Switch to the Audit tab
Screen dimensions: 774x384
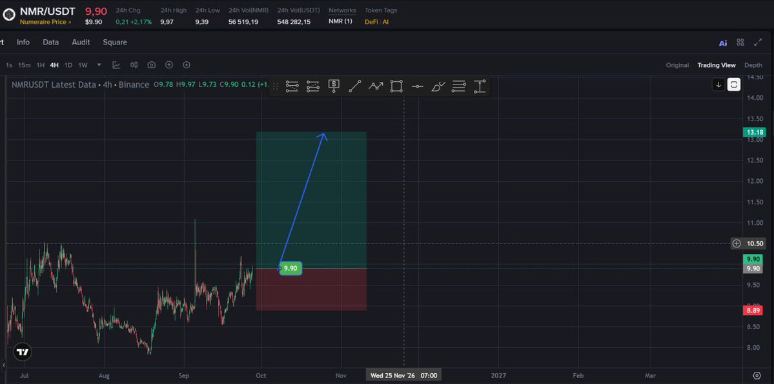pos(81,43)
